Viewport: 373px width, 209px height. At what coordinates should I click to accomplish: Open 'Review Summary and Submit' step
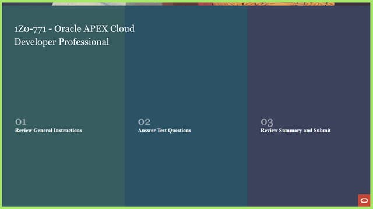pos(295,130)
